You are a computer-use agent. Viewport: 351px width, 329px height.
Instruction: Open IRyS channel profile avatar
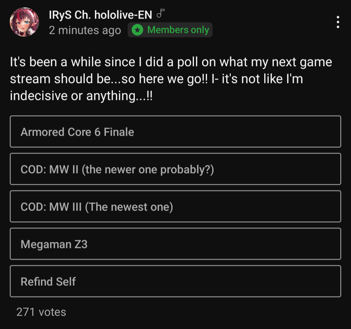pyautogui.click(x=24, y=22)
